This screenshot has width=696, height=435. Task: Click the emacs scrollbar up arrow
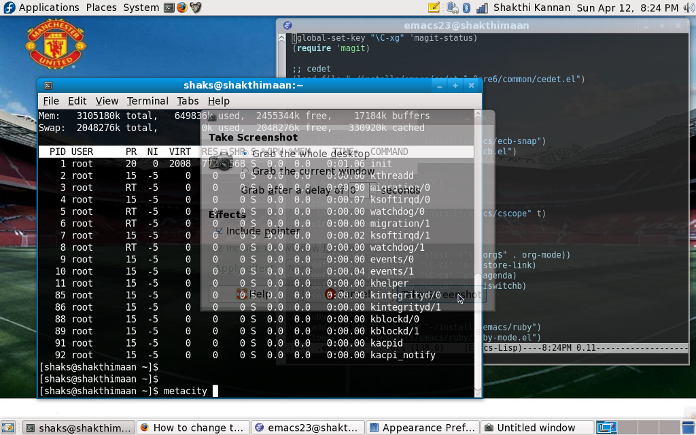[x=282, y=38]
